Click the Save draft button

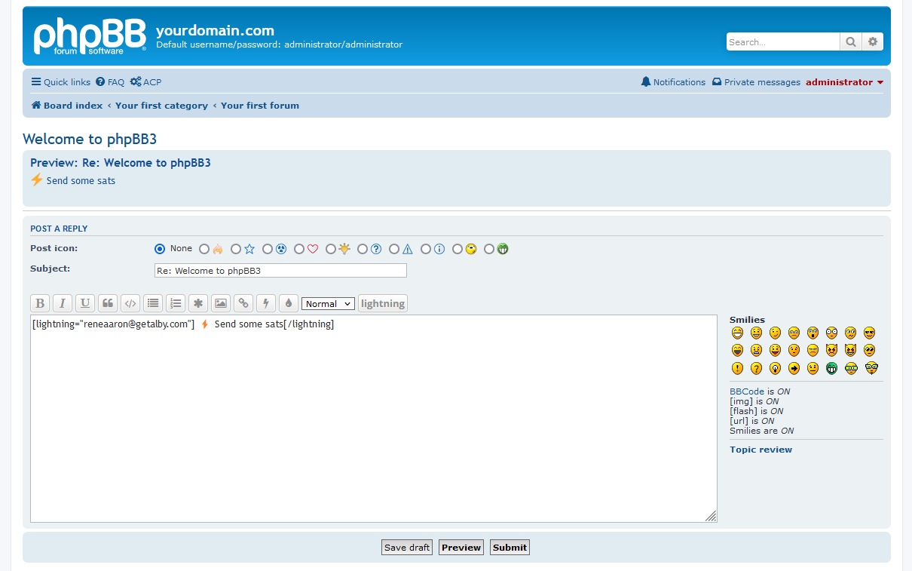tap(407, 548)
